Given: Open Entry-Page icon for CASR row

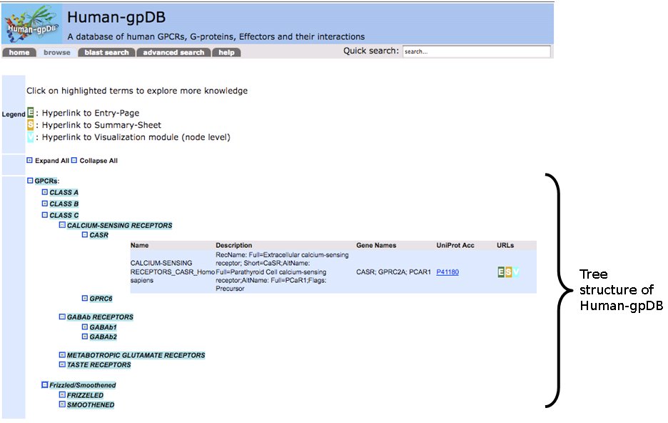Looking at the screenshot, I should tap(501, 272).
